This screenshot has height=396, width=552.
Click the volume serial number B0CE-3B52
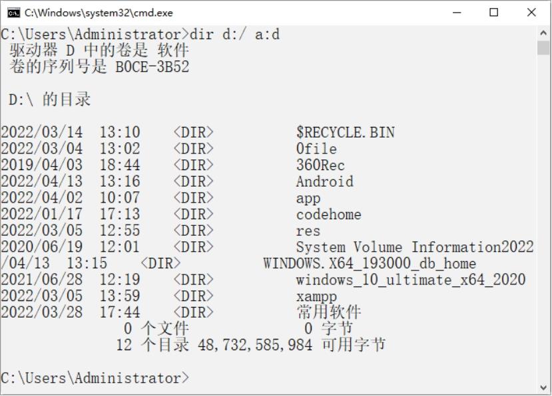(152, 66)
